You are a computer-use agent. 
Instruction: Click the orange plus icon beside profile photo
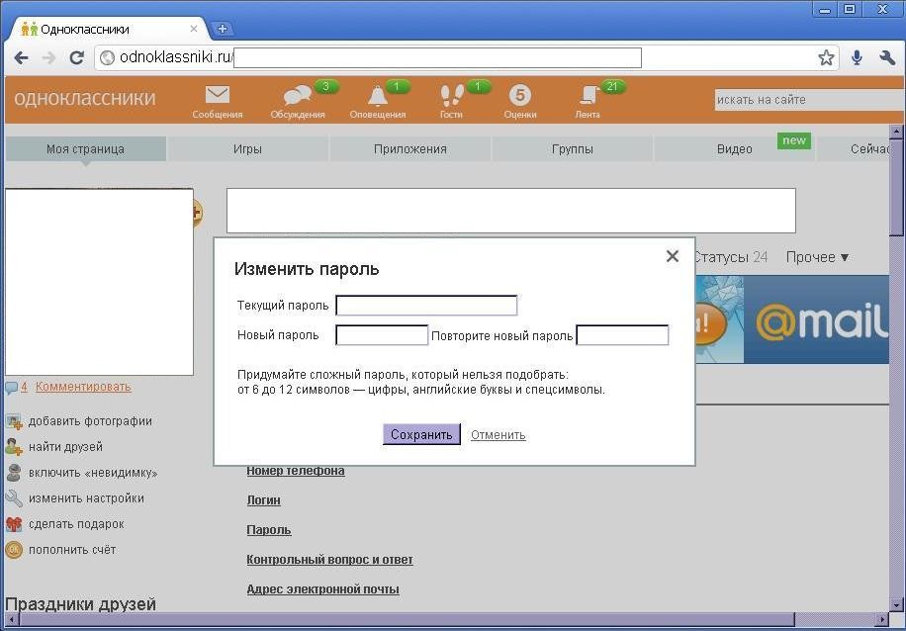197,214
